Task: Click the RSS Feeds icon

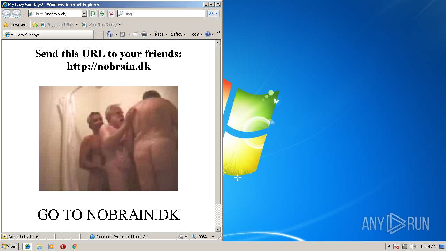Action: [122, 34]
